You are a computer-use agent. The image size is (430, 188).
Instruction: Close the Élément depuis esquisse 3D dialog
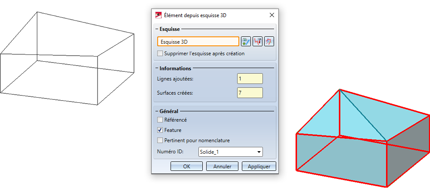pyautogui.click(x=272, y=15)
